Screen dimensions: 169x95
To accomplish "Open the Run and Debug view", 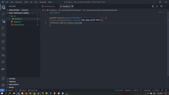I will [3, 28].
